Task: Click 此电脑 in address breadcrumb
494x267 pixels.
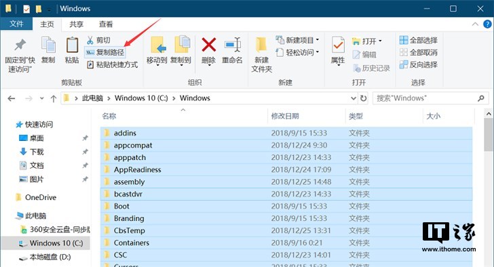Action: (92, 98)
